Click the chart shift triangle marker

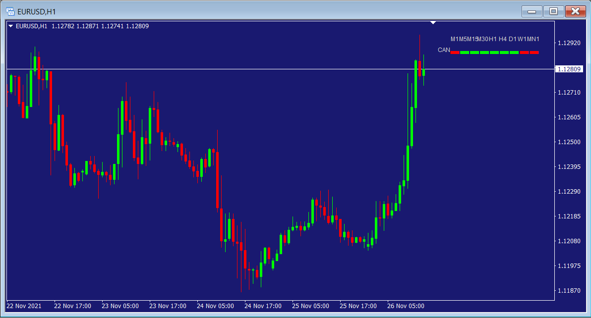[x=433, y=22]
